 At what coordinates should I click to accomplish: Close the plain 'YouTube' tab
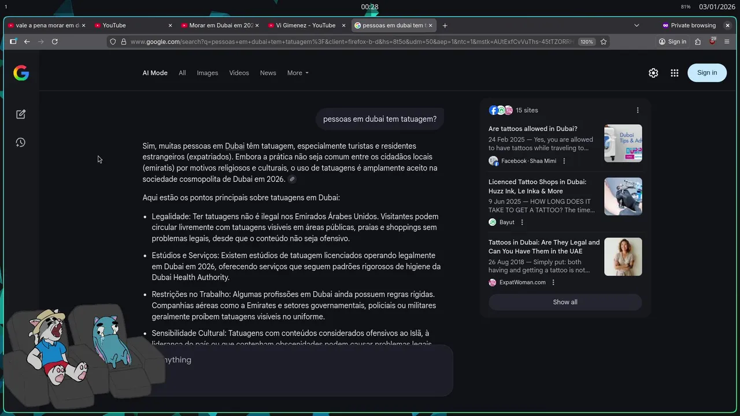[170, 25]
